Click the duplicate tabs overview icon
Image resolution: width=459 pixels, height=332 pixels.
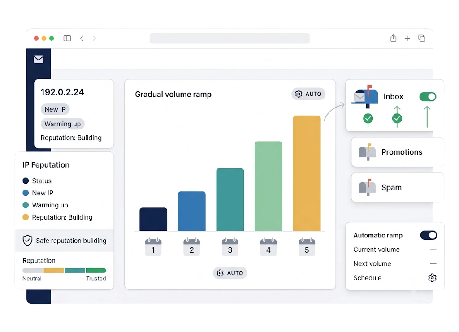[x=422, y=39]
